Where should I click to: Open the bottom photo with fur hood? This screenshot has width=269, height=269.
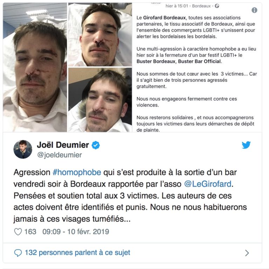[100, 100]
